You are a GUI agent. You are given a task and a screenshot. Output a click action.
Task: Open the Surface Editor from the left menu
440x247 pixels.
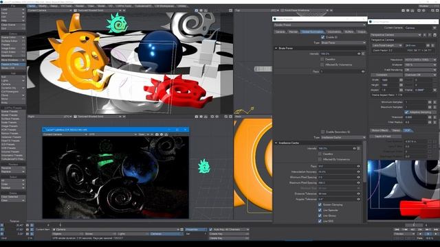coord(13,41)
